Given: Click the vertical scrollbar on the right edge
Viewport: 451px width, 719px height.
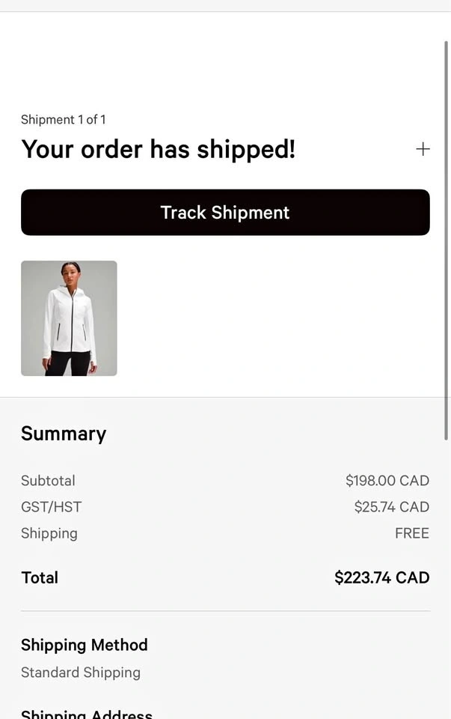Looking at the screenshot, I should pyautogui.click(x=447, y=225).
